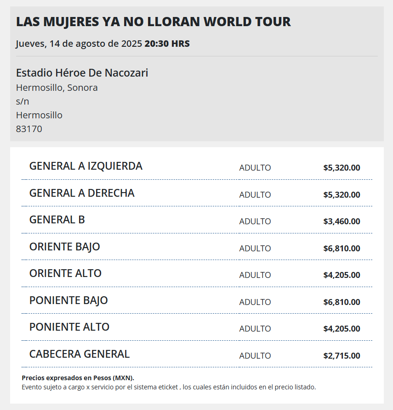Click the event title Las Mujeres Ya No Lloran
Image resolution: width=393 pixels, height=410 pixels.
tap(154, 22)
